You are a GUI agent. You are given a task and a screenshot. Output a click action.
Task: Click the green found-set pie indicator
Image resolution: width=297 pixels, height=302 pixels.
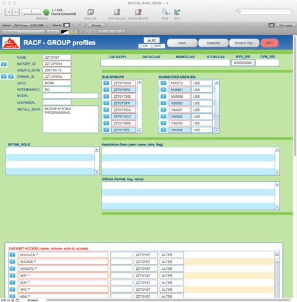[x=46, y=12]
